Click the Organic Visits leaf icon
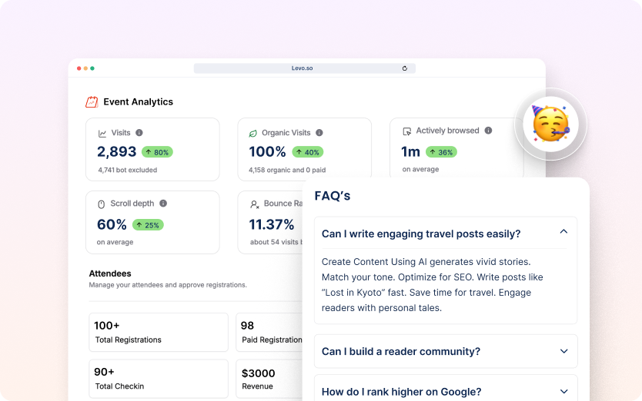Screen dimensions: 642x401 [x=252, y=133]
